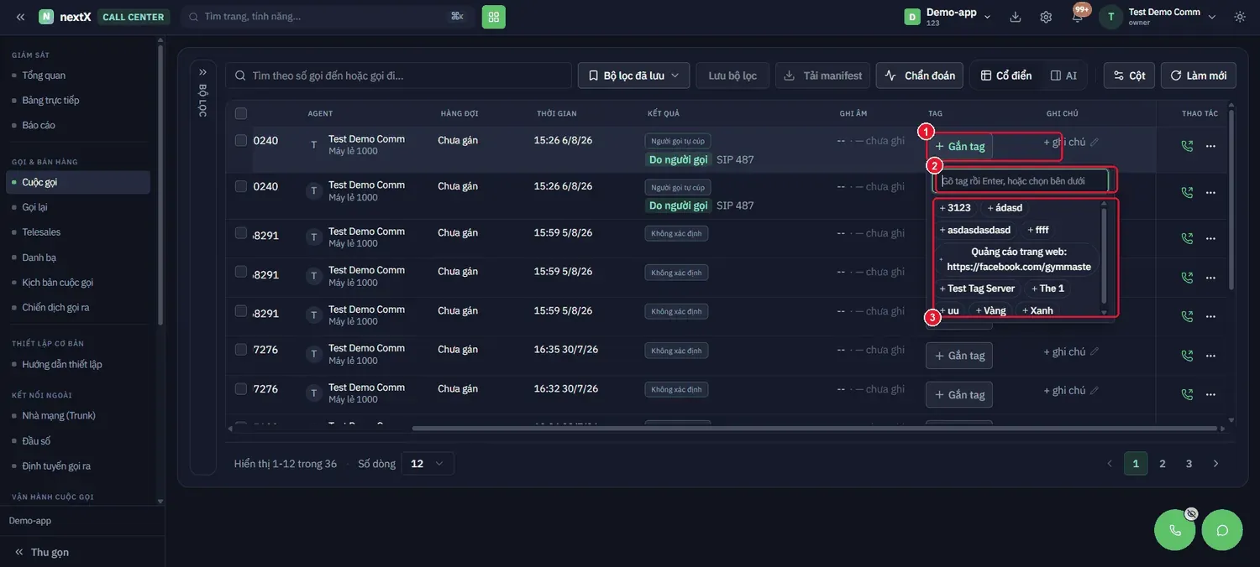Expand the Demo-app workspace switcher
The width and height of the screenshot is (1260, 567).
click(948, 17)
